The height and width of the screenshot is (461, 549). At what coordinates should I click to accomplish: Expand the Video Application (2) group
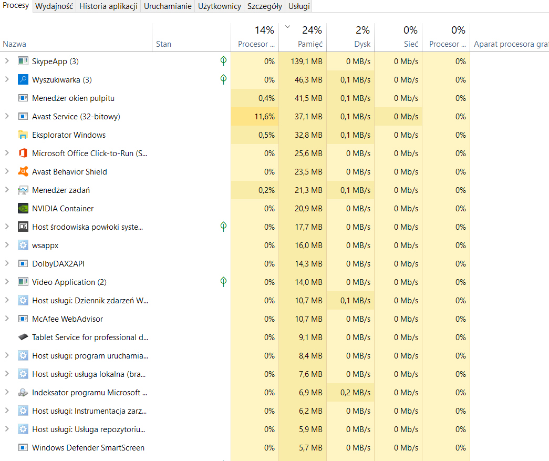click(7, 282)
